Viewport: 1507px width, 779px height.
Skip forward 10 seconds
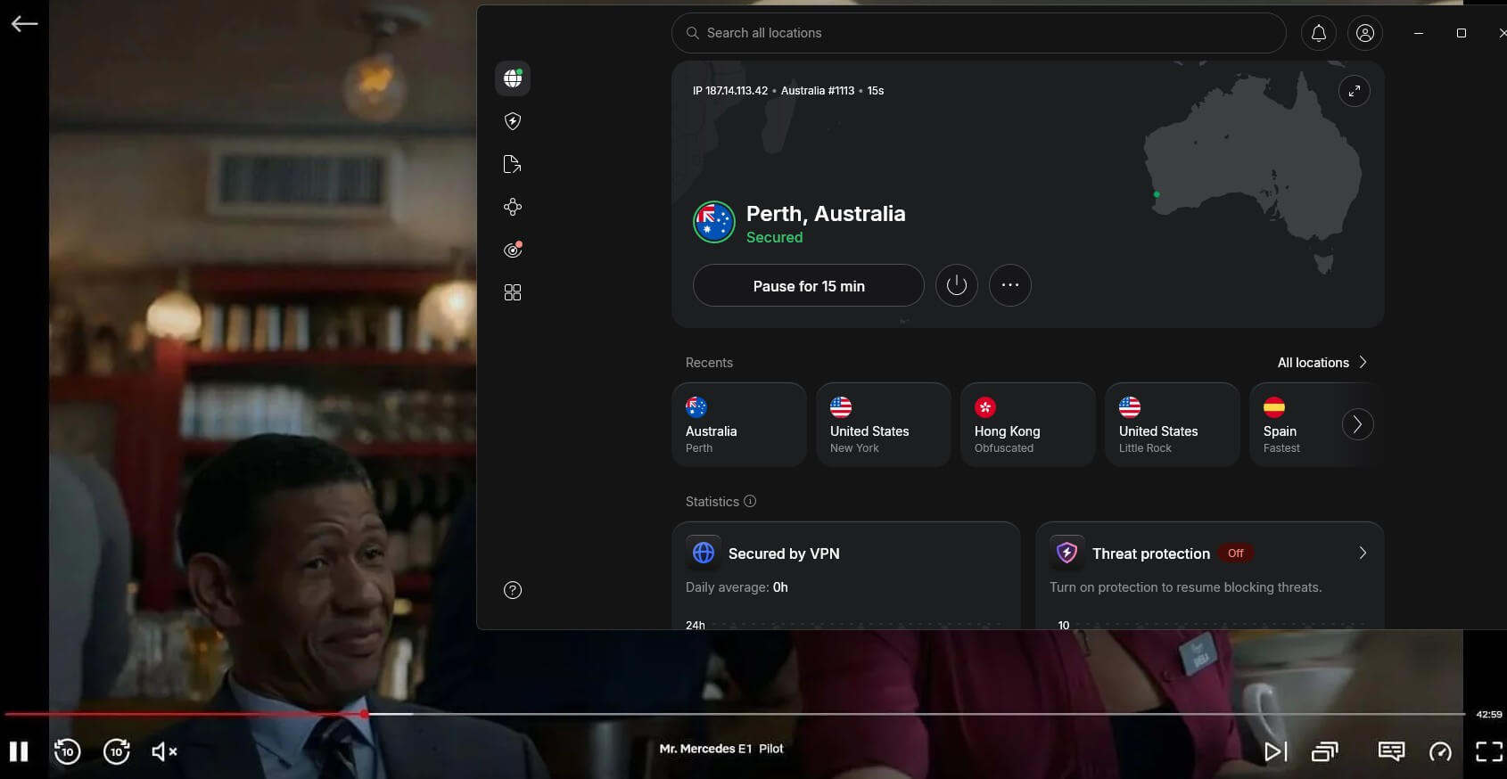pyautogui.click(x=117, y=751)
